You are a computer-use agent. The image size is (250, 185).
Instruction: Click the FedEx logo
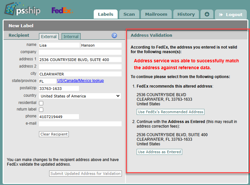click(62, 11)
